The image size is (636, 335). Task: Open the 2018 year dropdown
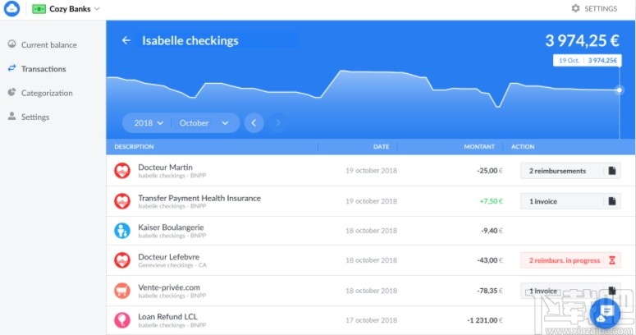pyautogui.click(x=149, y=123)
